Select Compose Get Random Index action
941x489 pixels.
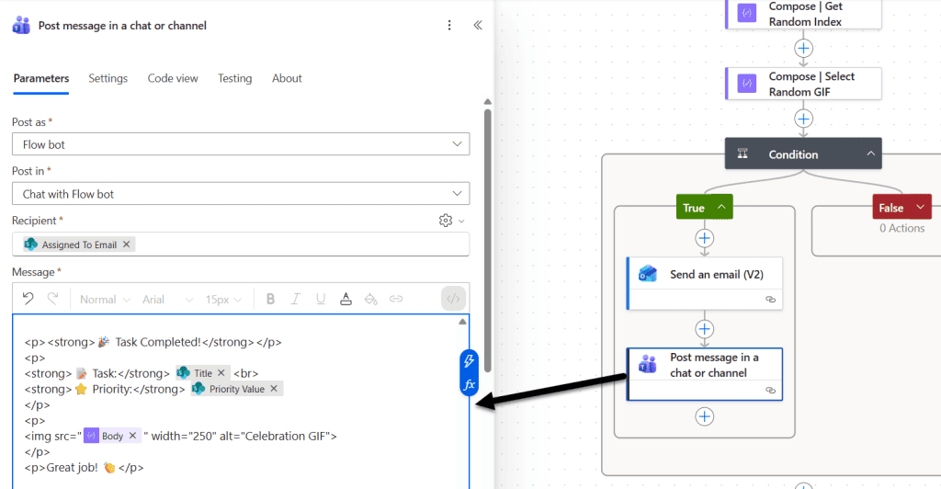[803, 14]
